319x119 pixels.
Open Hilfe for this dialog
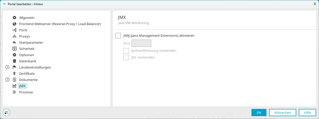tap(307, 113)
